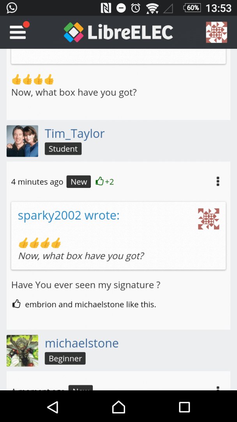Screen dimensions: 237x422
Task: Tap Android home navigation button
Action: tap(118, 407)
